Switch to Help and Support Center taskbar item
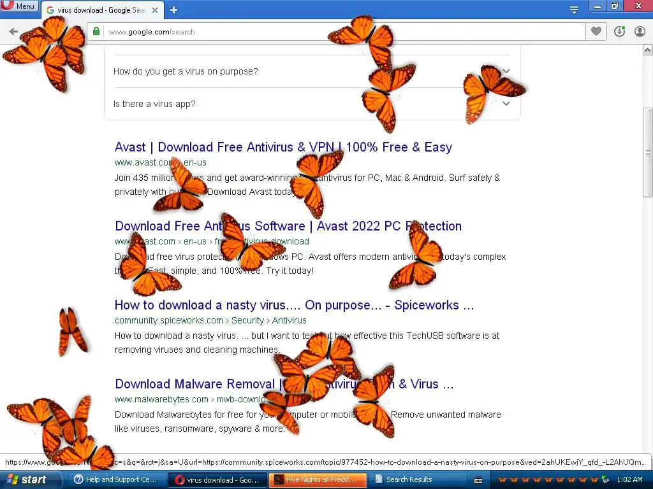This screenshot has height=489, width=653. coord(115,480)
